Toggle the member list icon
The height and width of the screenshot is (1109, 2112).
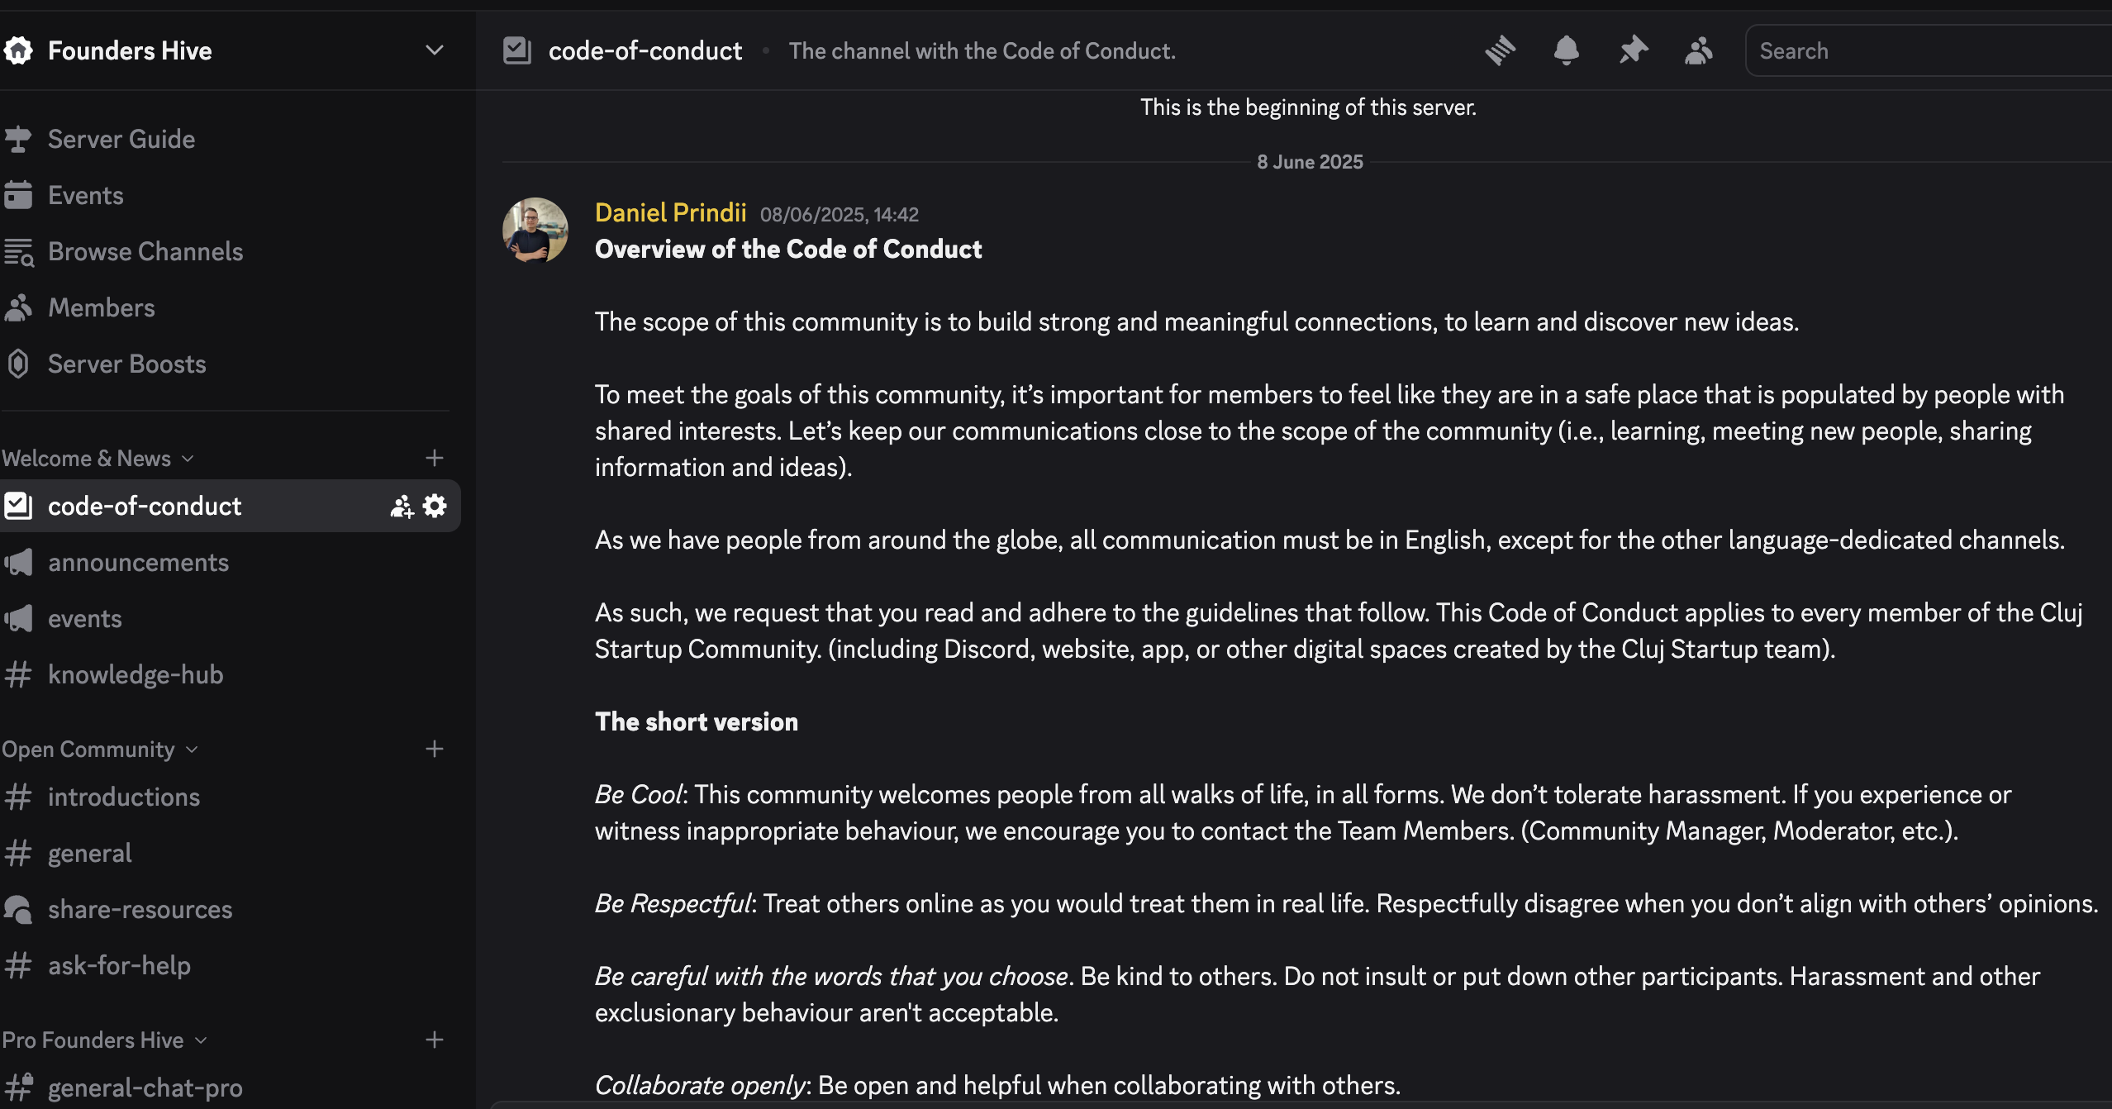(1698, 50)
